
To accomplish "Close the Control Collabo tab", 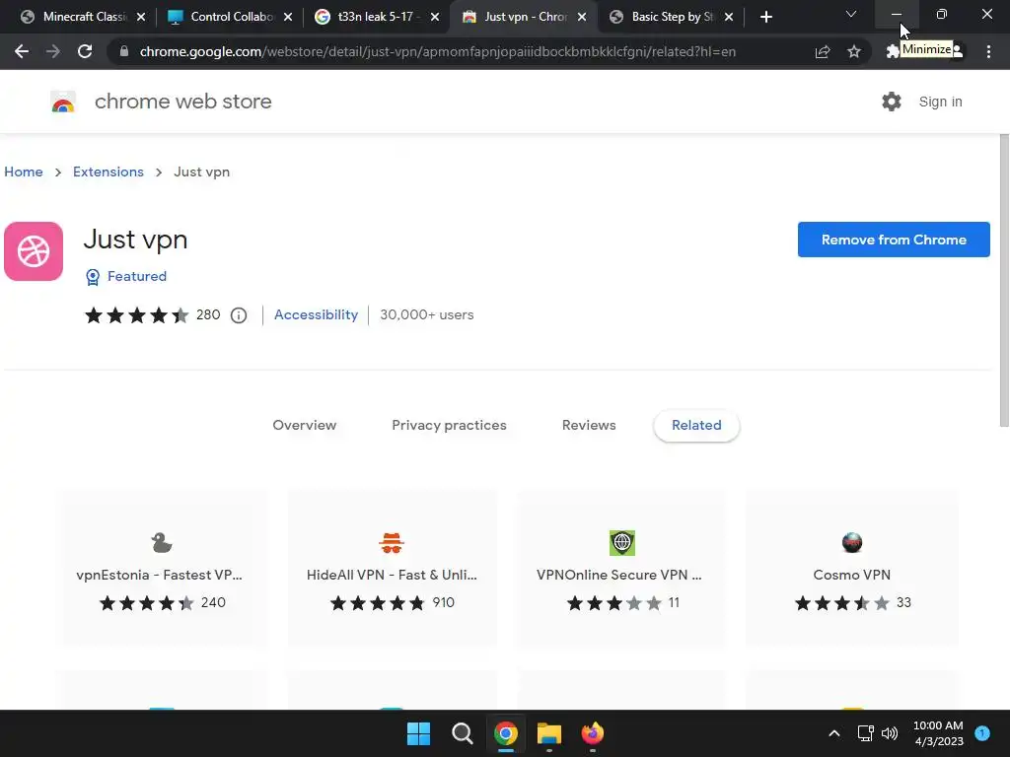I will point(288,17).
